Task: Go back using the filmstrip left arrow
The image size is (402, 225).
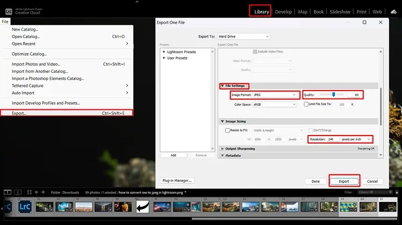Action: coord(36,192)
